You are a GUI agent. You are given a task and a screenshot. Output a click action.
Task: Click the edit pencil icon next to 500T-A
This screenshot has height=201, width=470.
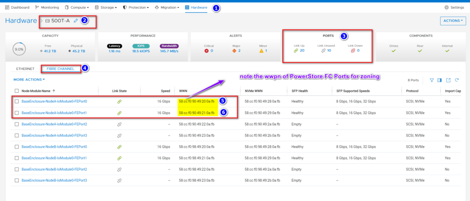tap(76, 21)
